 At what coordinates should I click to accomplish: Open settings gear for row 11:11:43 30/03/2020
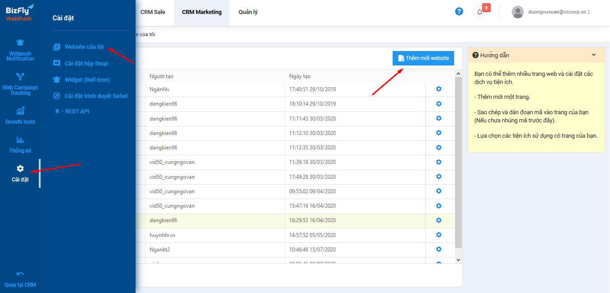(x=439, y=118)
